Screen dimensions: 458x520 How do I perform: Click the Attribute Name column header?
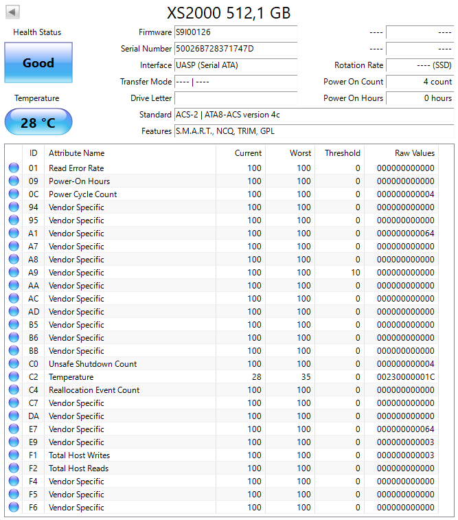click(x=130, y=153)
